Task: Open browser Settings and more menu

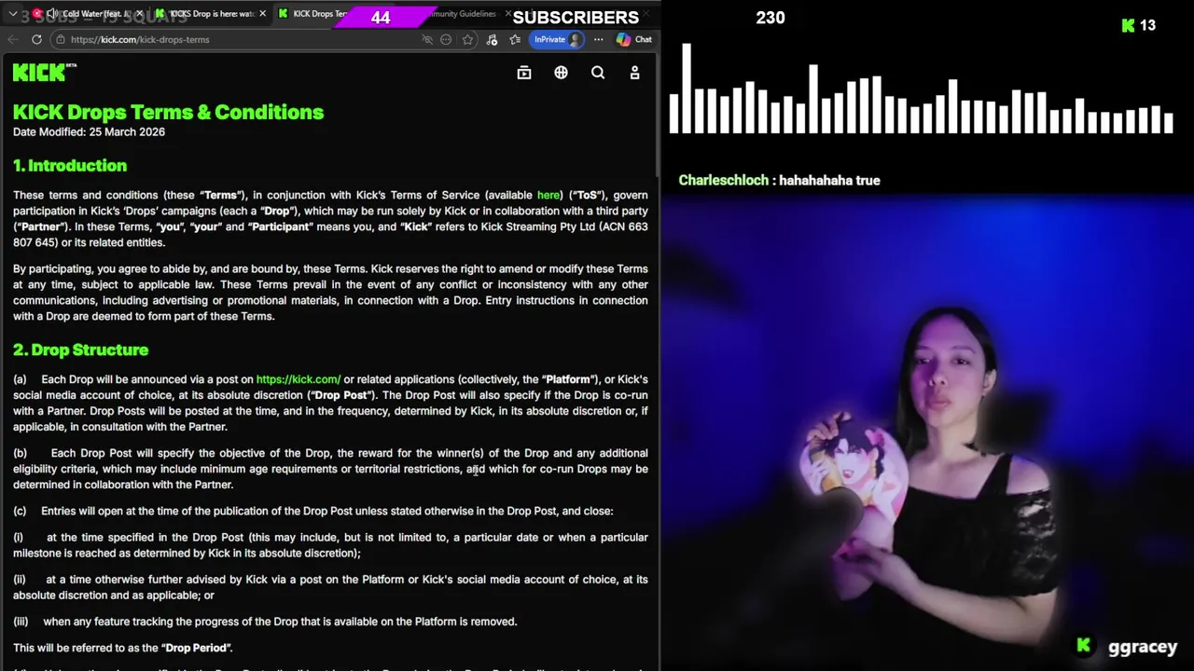Action: (598, 39)
